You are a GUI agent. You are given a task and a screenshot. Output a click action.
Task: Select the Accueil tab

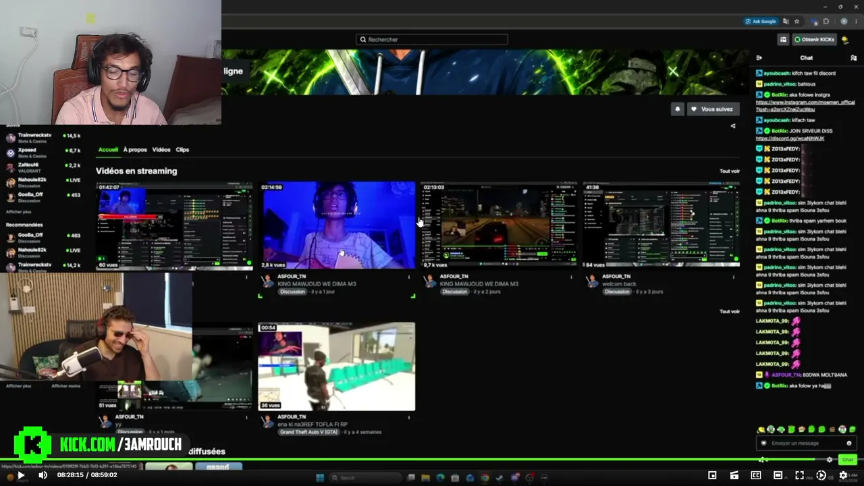tap(108, 150)
